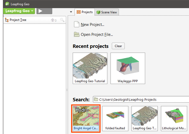Click the Project Tree search magnifier icon
Viewport: 189px width, 134px height.
pyautogui.click(x=62, y=20)
